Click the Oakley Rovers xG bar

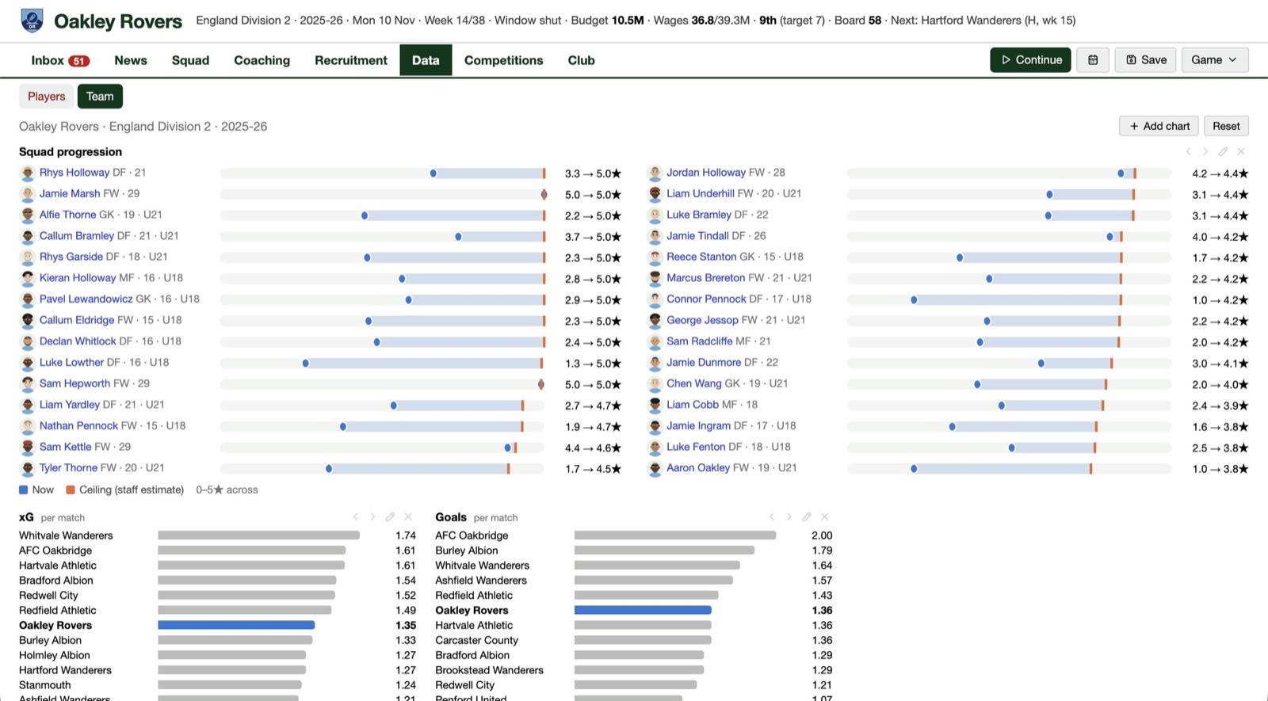coord(236,626)
